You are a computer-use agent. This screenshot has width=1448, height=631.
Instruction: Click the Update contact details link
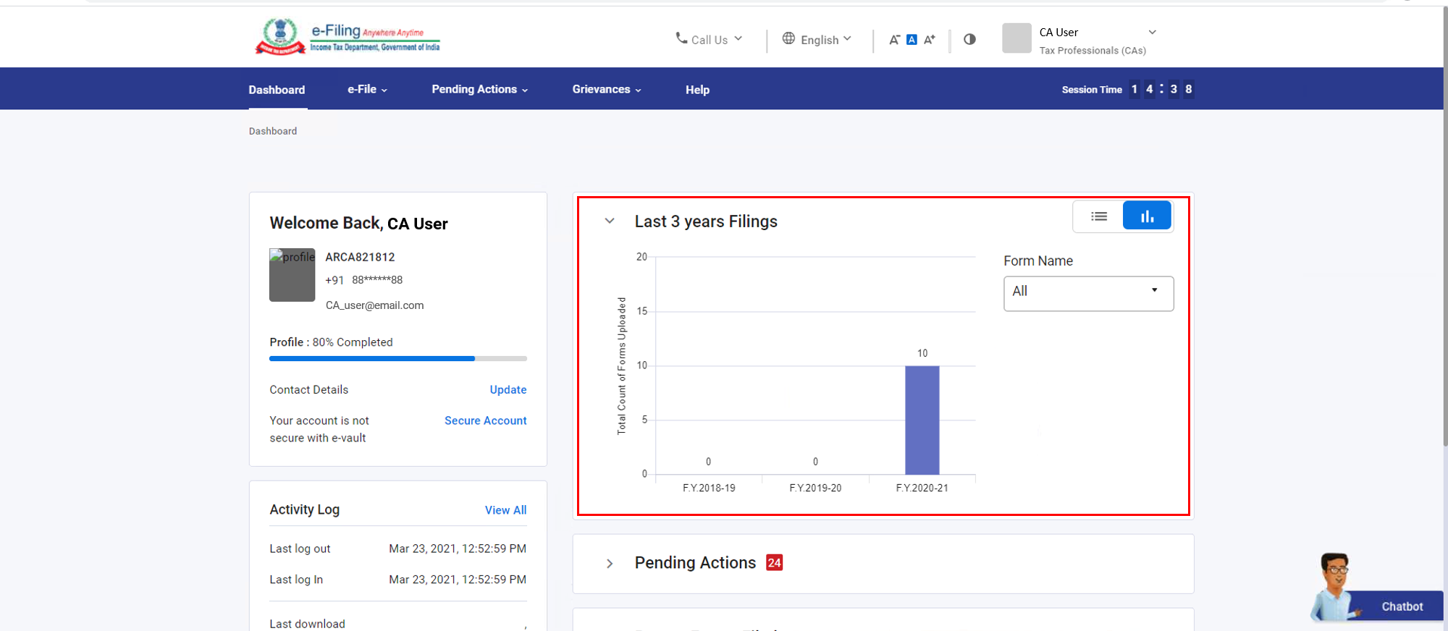[x=508, y=389]
